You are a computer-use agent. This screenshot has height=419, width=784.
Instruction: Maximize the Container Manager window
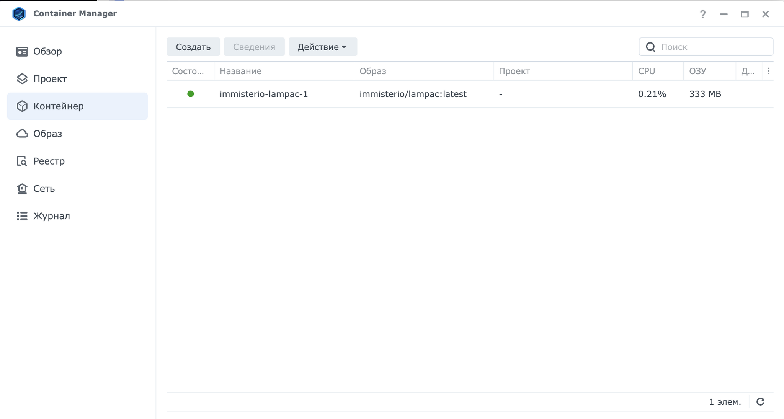click(x=745, y=14)
